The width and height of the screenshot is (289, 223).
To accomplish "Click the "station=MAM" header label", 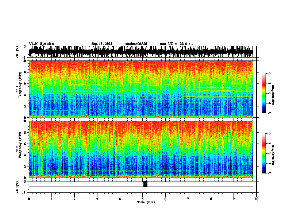I will pyautogui.click(x=136, y=44).
